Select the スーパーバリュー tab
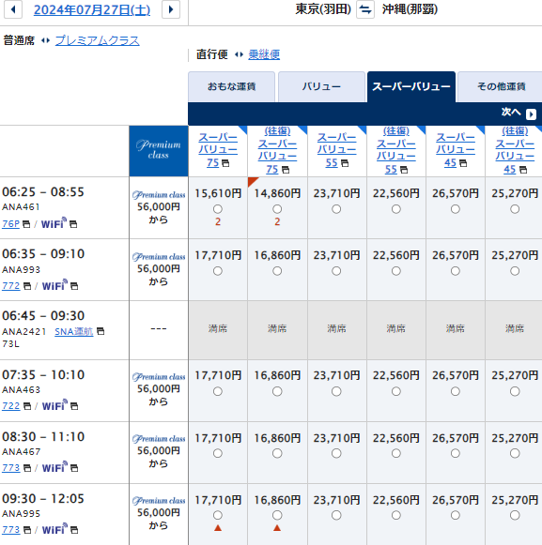Image resolution: width=542 pixels, height=545 pixels. click(411, 86)
